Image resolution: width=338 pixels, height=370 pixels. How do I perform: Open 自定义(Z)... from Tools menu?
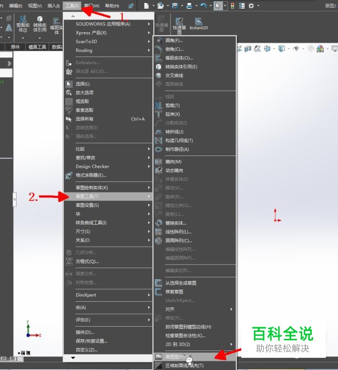point(108,350)
